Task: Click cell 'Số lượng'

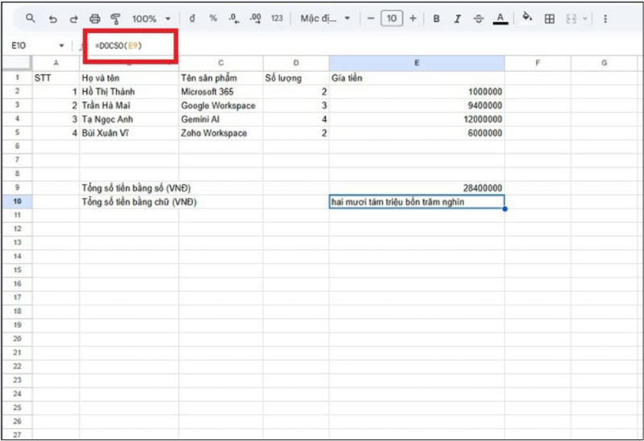Action: [x=296, y=78]
